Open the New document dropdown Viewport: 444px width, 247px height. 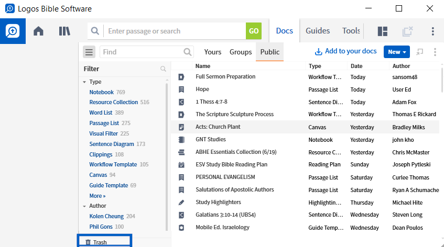coord(397,52)
